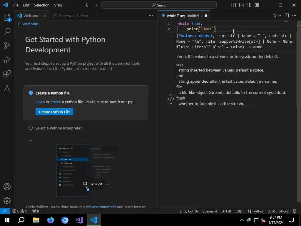Toggle Panel layout icon

(241, 5)
